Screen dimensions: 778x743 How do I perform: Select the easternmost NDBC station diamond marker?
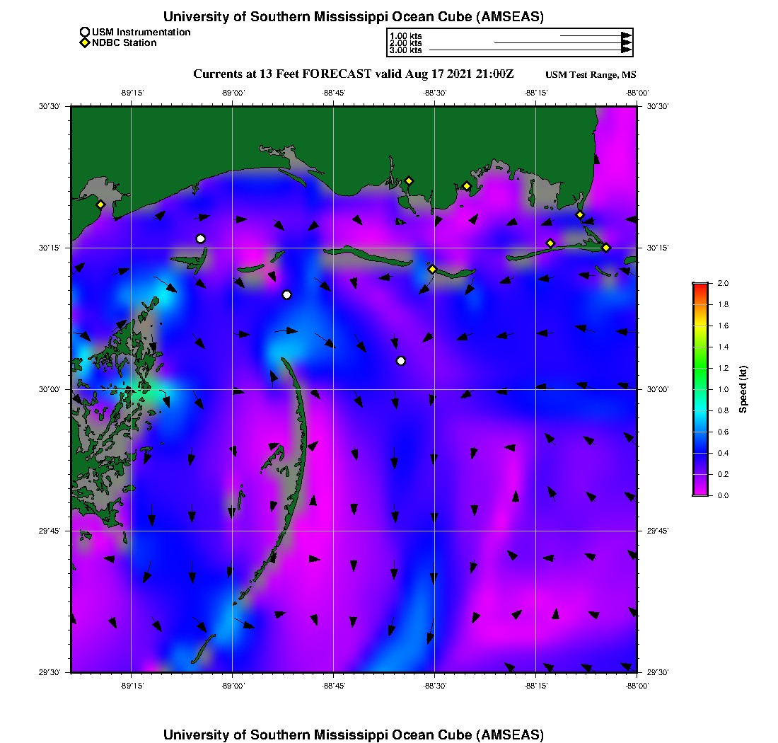(606, 247)
